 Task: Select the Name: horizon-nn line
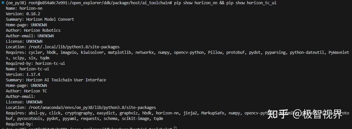(x=24, y=8)
